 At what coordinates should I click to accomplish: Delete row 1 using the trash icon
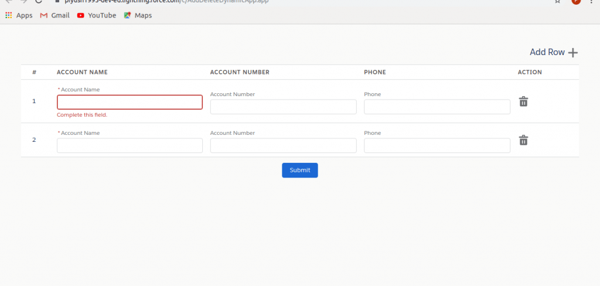(523, 101)
